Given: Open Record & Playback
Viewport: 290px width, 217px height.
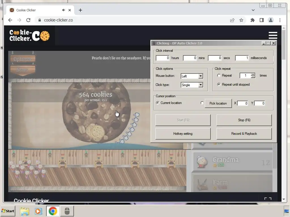Looking at the screenshot, I should (x=244, y=134).
